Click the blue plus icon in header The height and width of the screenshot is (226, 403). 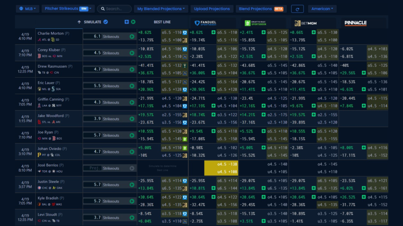[x=127, y=22]
